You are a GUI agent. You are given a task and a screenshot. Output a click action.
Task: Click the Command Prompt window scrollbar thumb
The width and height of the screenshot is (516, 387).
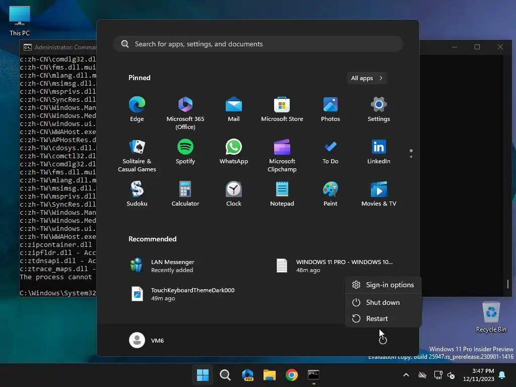click(508, 284)
